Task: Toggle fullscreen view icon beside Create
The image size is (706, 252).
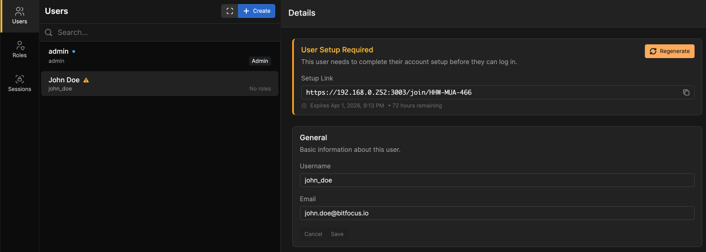Action: coord(230,11)
